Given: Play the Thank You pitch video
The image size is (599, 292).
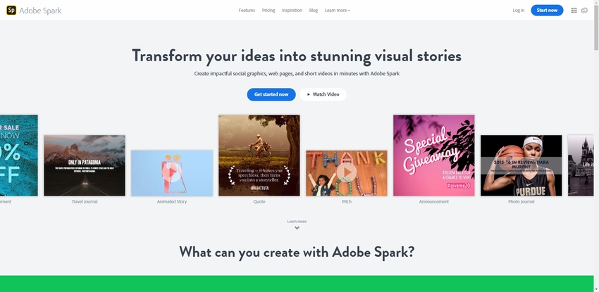Looking at the screenshot, I should click(347, 172).
